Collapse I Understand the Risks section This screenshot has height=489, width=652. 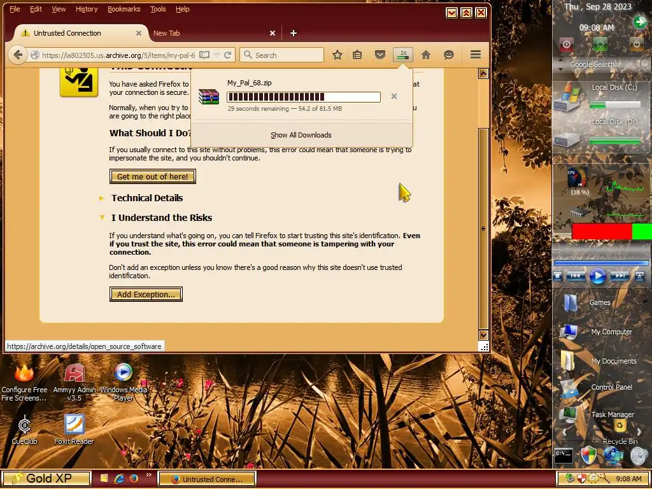161,218
